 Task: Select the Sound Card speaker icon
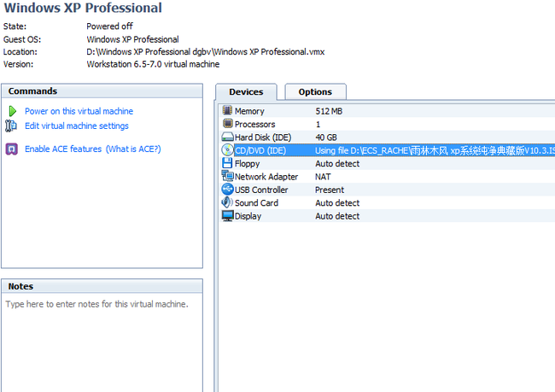(227, 202)
